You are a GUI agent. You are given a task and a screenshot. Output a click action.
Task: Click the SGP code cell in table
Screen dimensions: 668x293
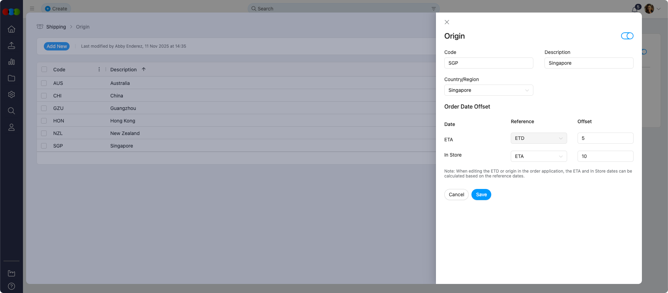point(58,146)
